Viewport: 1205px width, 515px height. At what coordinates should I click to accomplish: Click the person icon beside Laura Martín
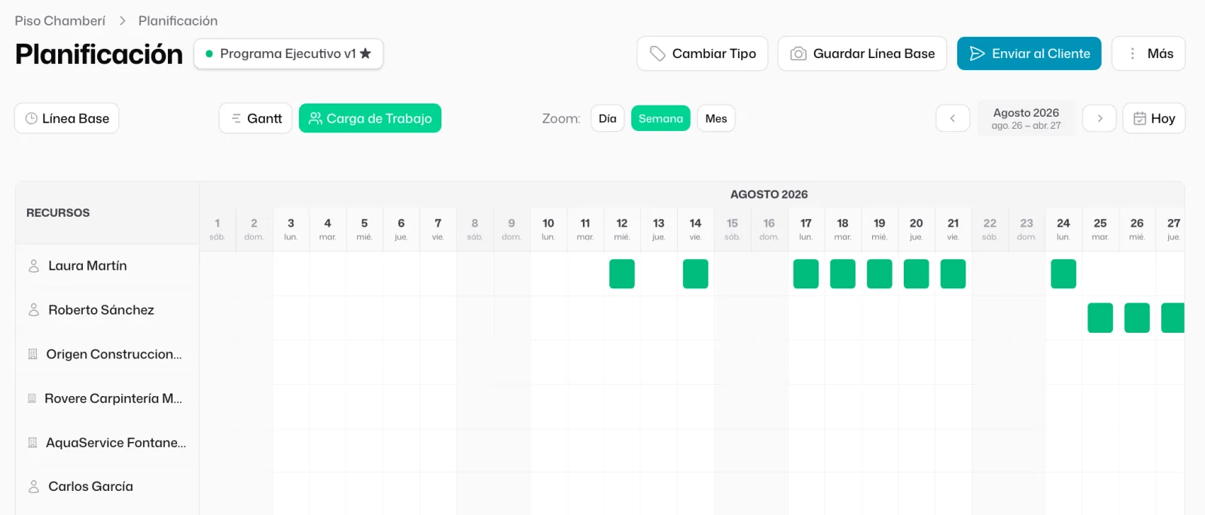[34, 266]
